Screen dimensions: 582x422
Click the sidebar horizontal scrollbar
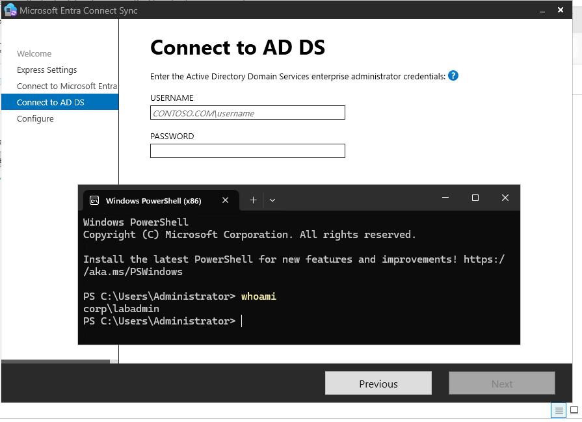pos(56,361)
